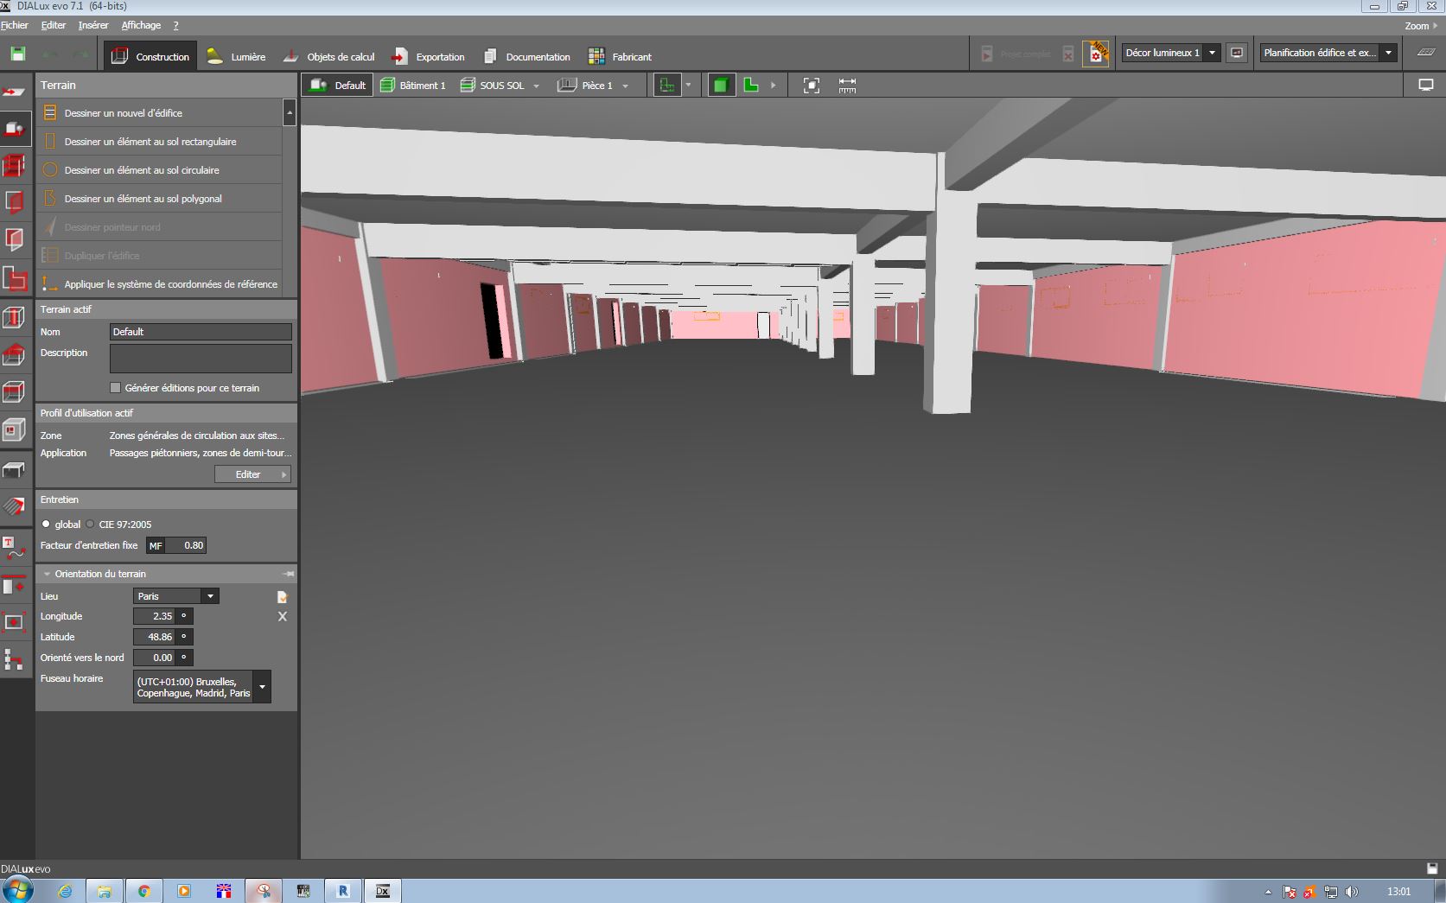
Task: Switch to the Documentation tab
Action: [x=526, y=57]
